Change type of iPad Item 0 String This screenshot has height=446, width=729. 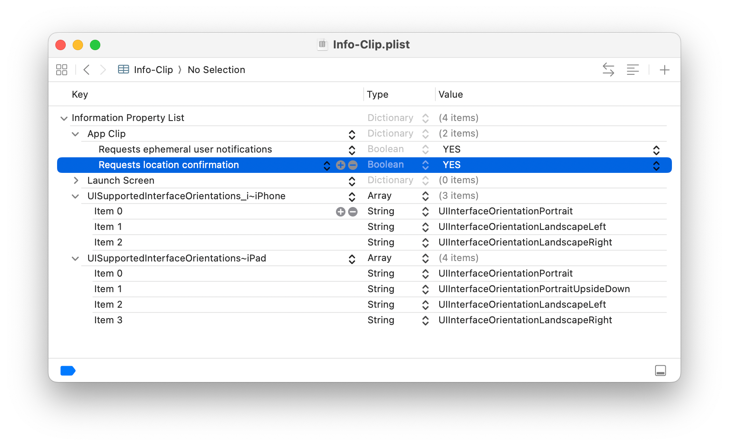(425, 274)
